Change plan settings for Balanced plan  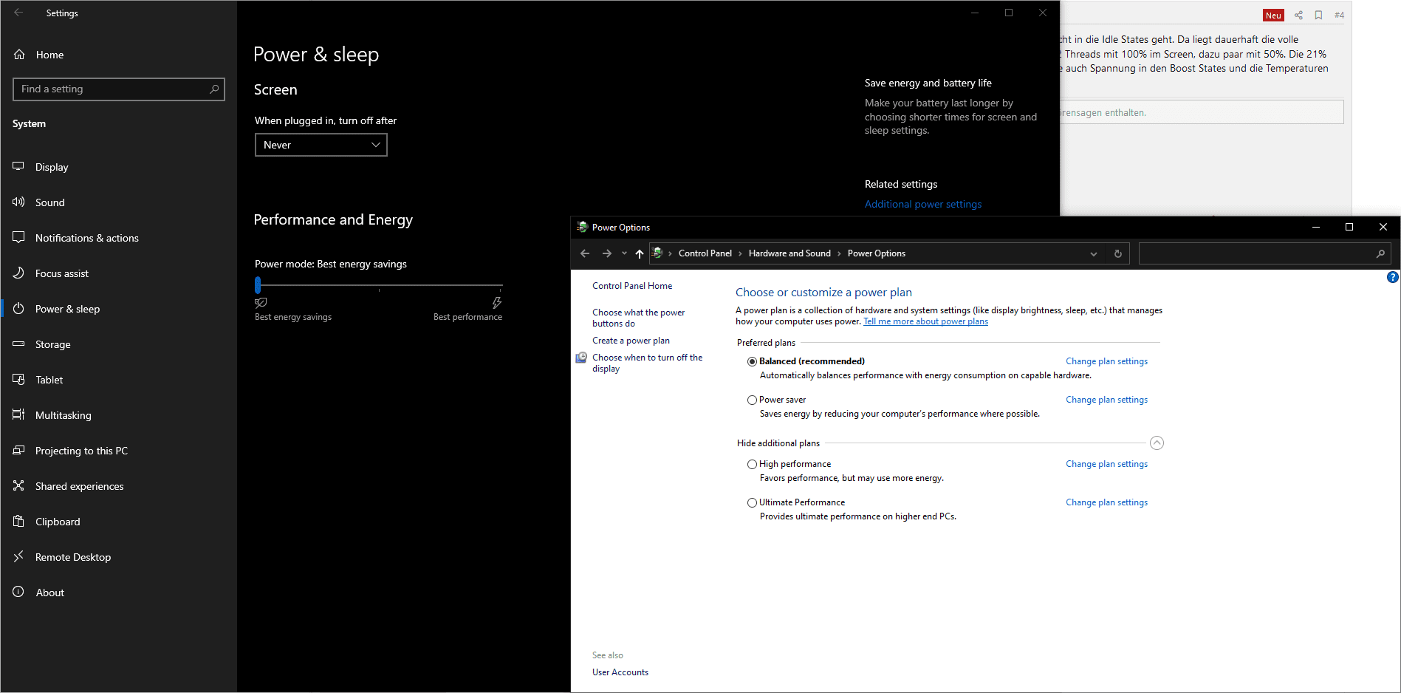pos(1106,361)
